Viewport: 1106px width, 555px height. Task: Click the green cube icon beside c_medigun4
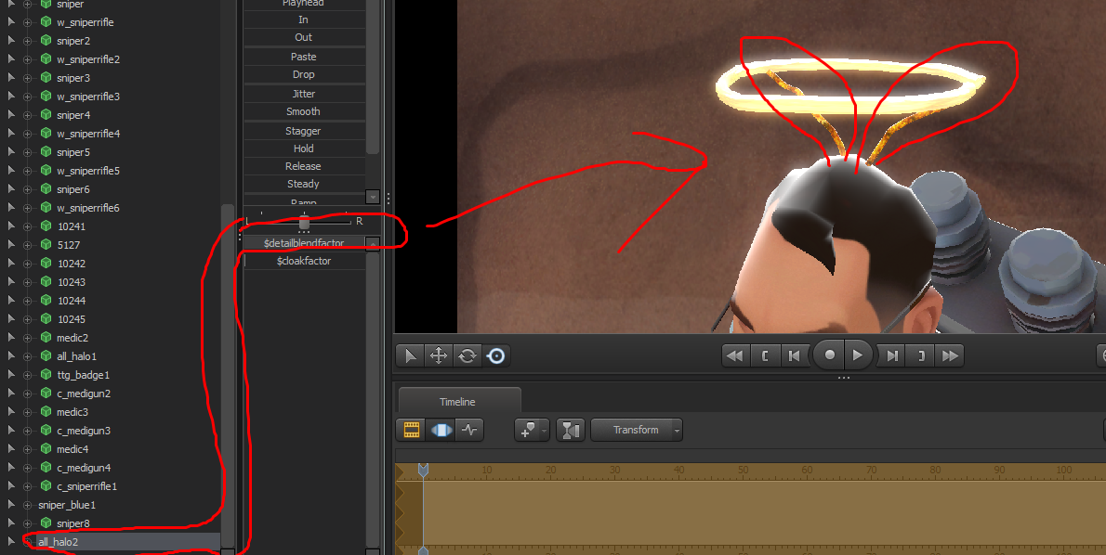coord(46,468)
